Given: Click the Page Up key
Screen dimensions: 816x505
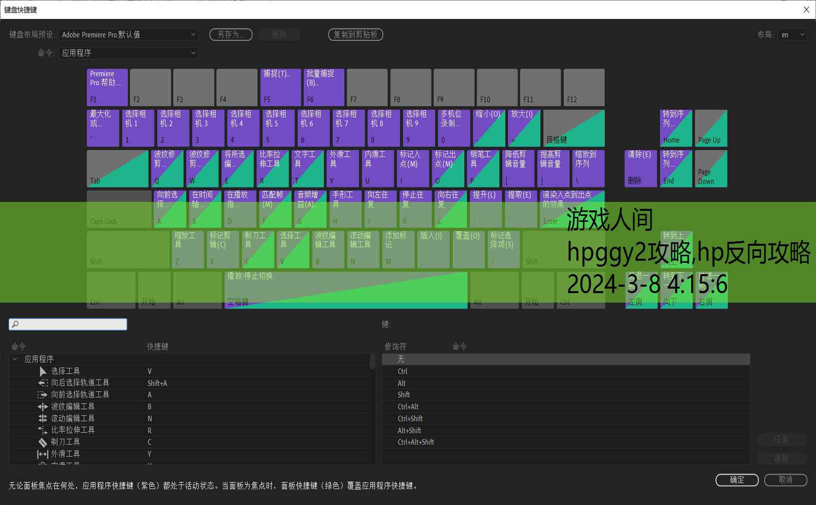Looking at the screenshot, I should point(711,128).
